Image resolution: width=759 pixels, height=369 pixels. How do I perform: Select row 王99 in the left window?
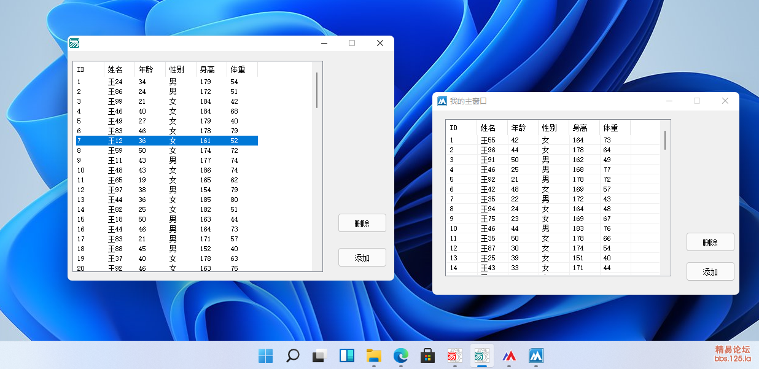[x=166, y=101]
